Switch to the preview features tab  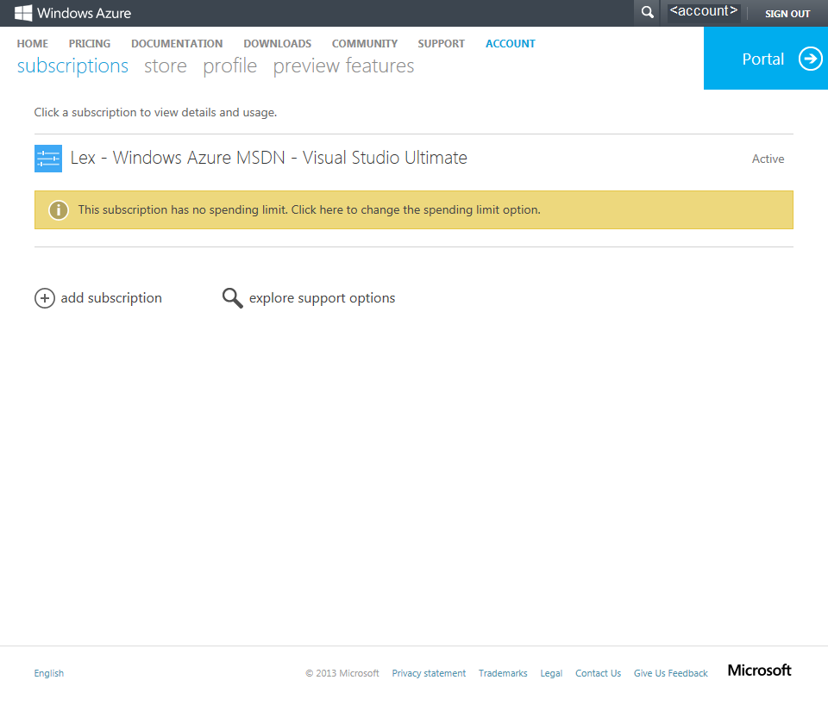pyautogui.click(x=342, y=66)
